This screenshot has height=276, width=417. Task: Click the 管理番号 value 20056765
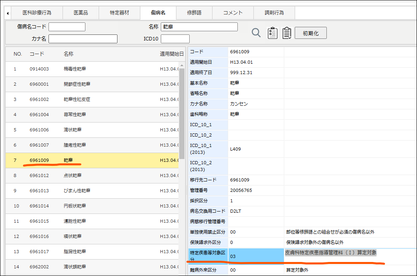pos(241,190)
